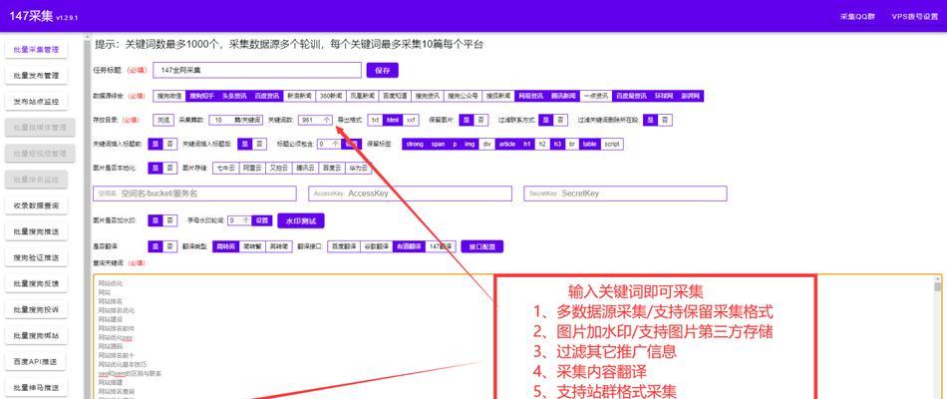
Task: Click the 采集QQ群 link in header
Action: 857,16
